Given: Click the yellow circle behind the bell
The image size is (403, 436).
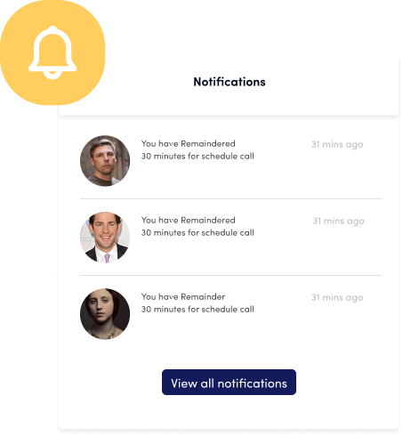Looking at the screenshot, I should (52, 52).
